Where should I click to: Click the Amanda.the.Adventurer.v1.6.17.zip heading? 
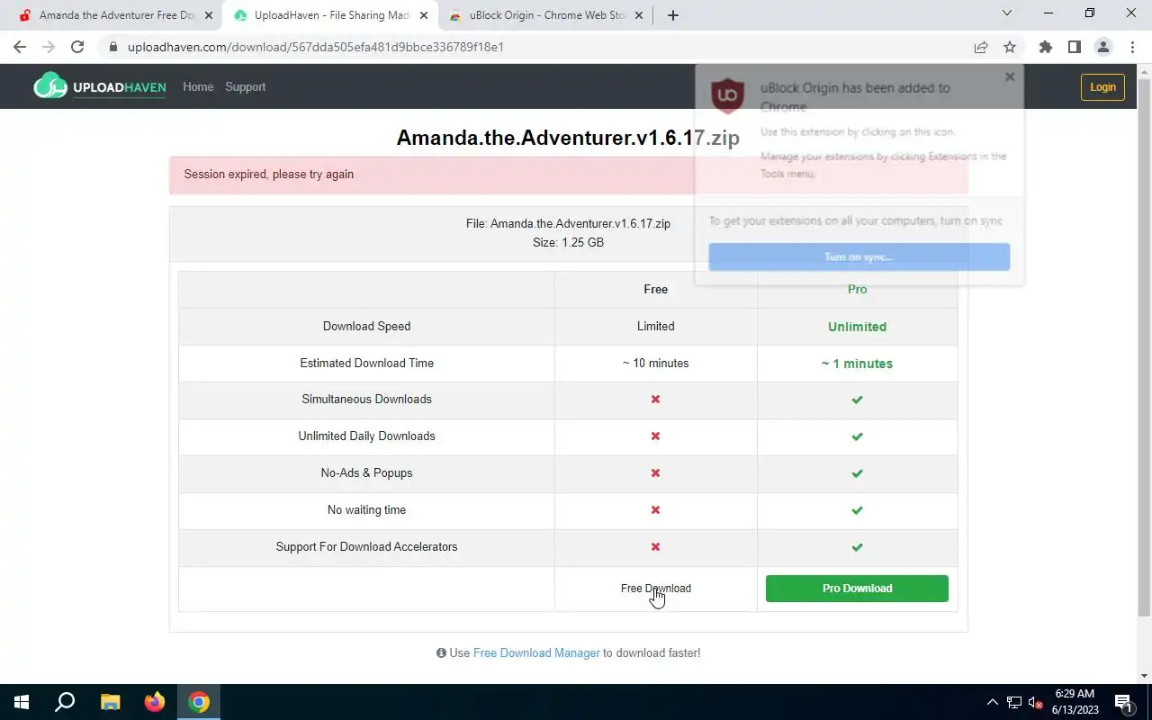click(568, 137)
